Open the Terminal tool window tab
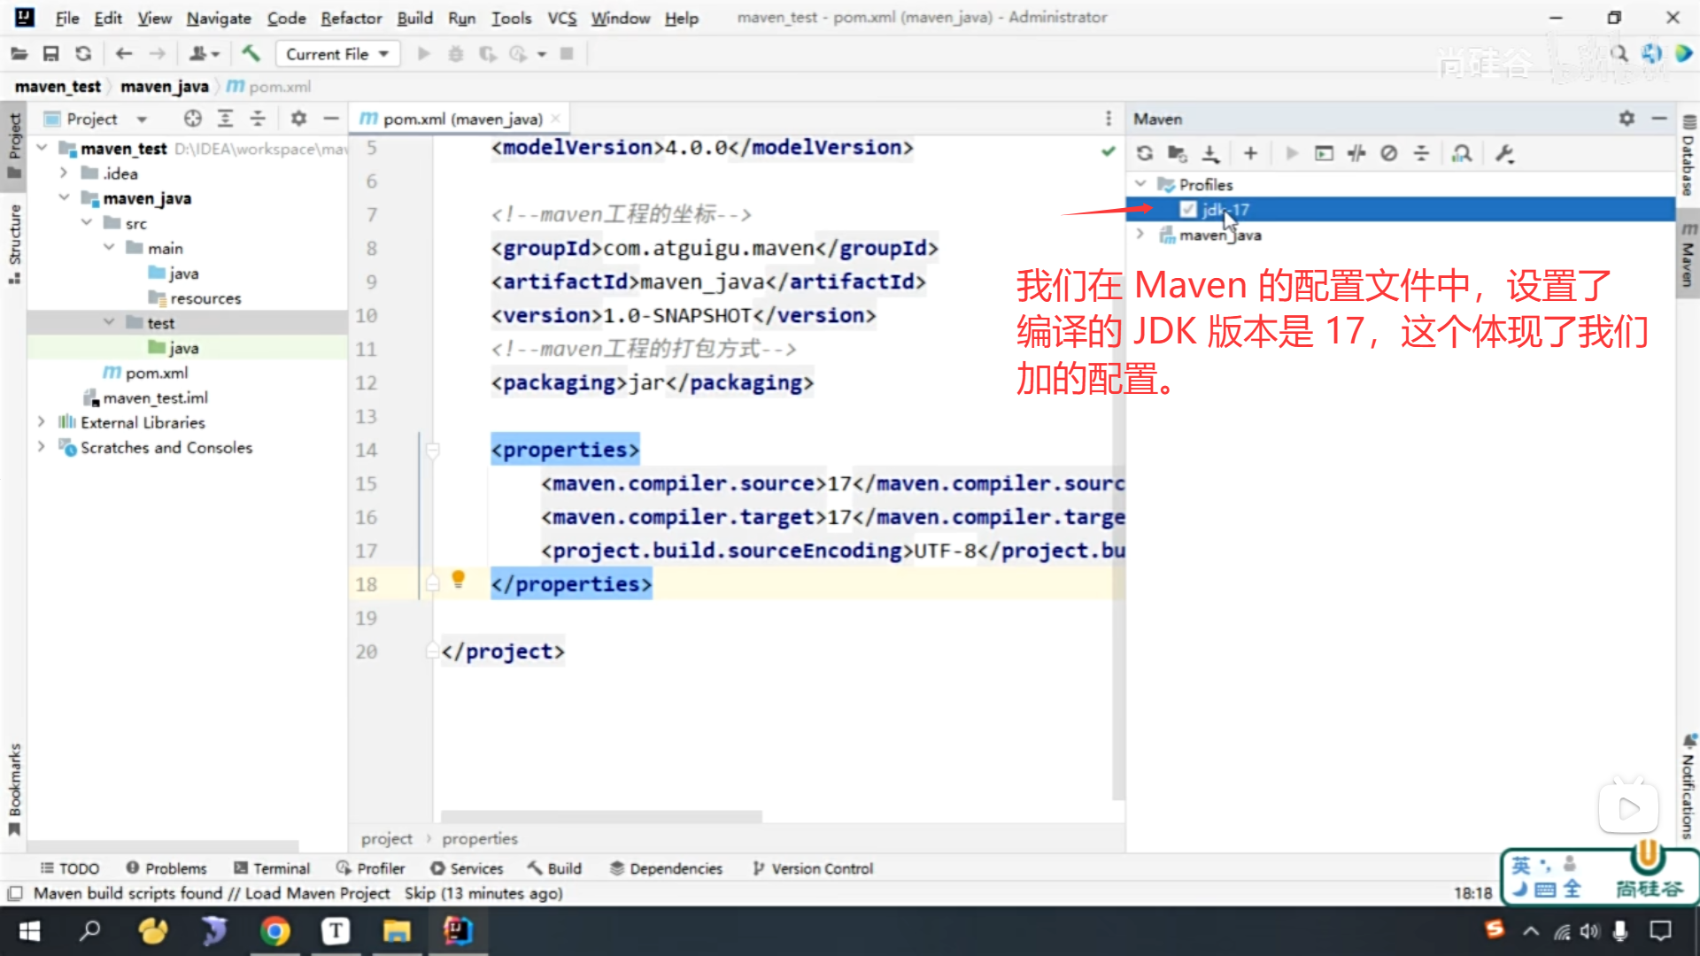 (272, 868)
